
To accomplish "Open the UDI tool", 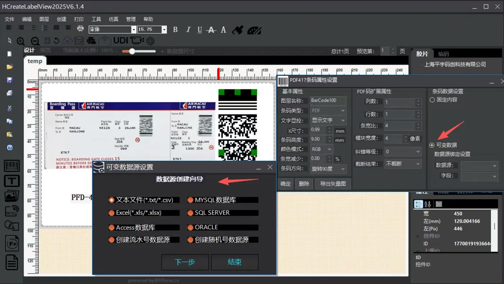I will point(121,41).
